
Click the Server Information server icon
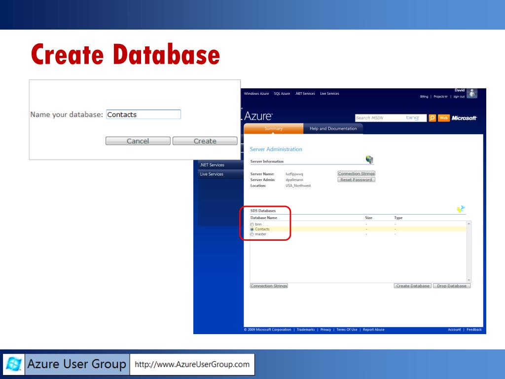point(369,159)
